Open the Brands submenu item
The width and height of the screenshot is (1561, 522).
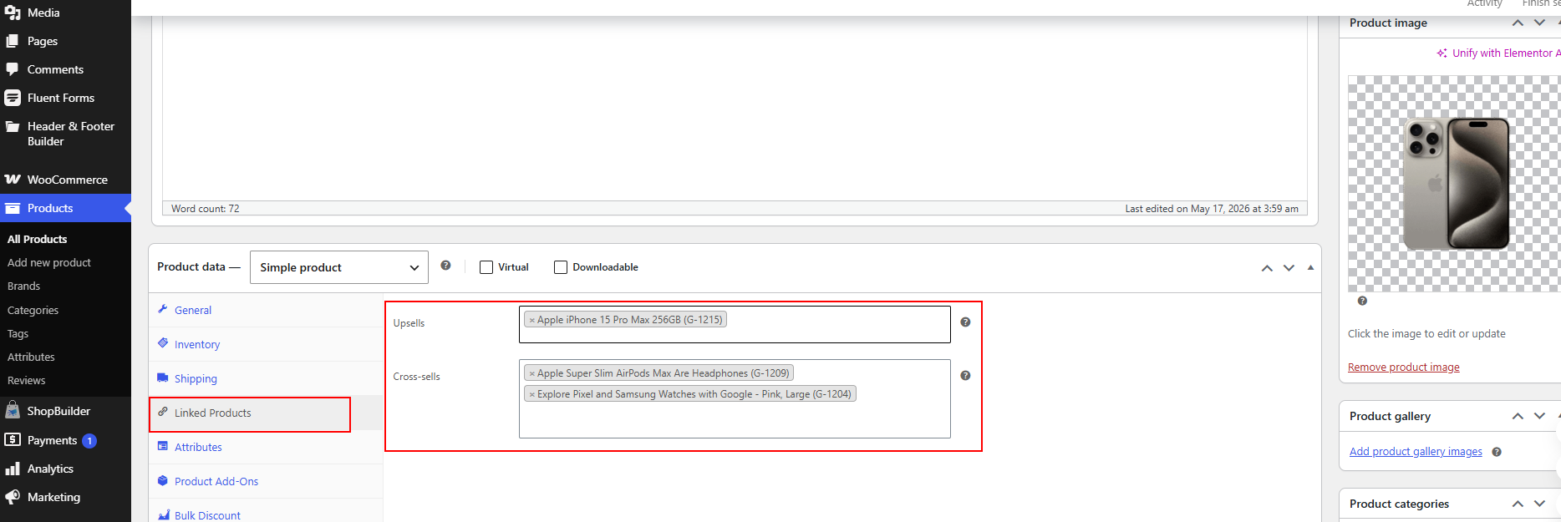point(23,286)
